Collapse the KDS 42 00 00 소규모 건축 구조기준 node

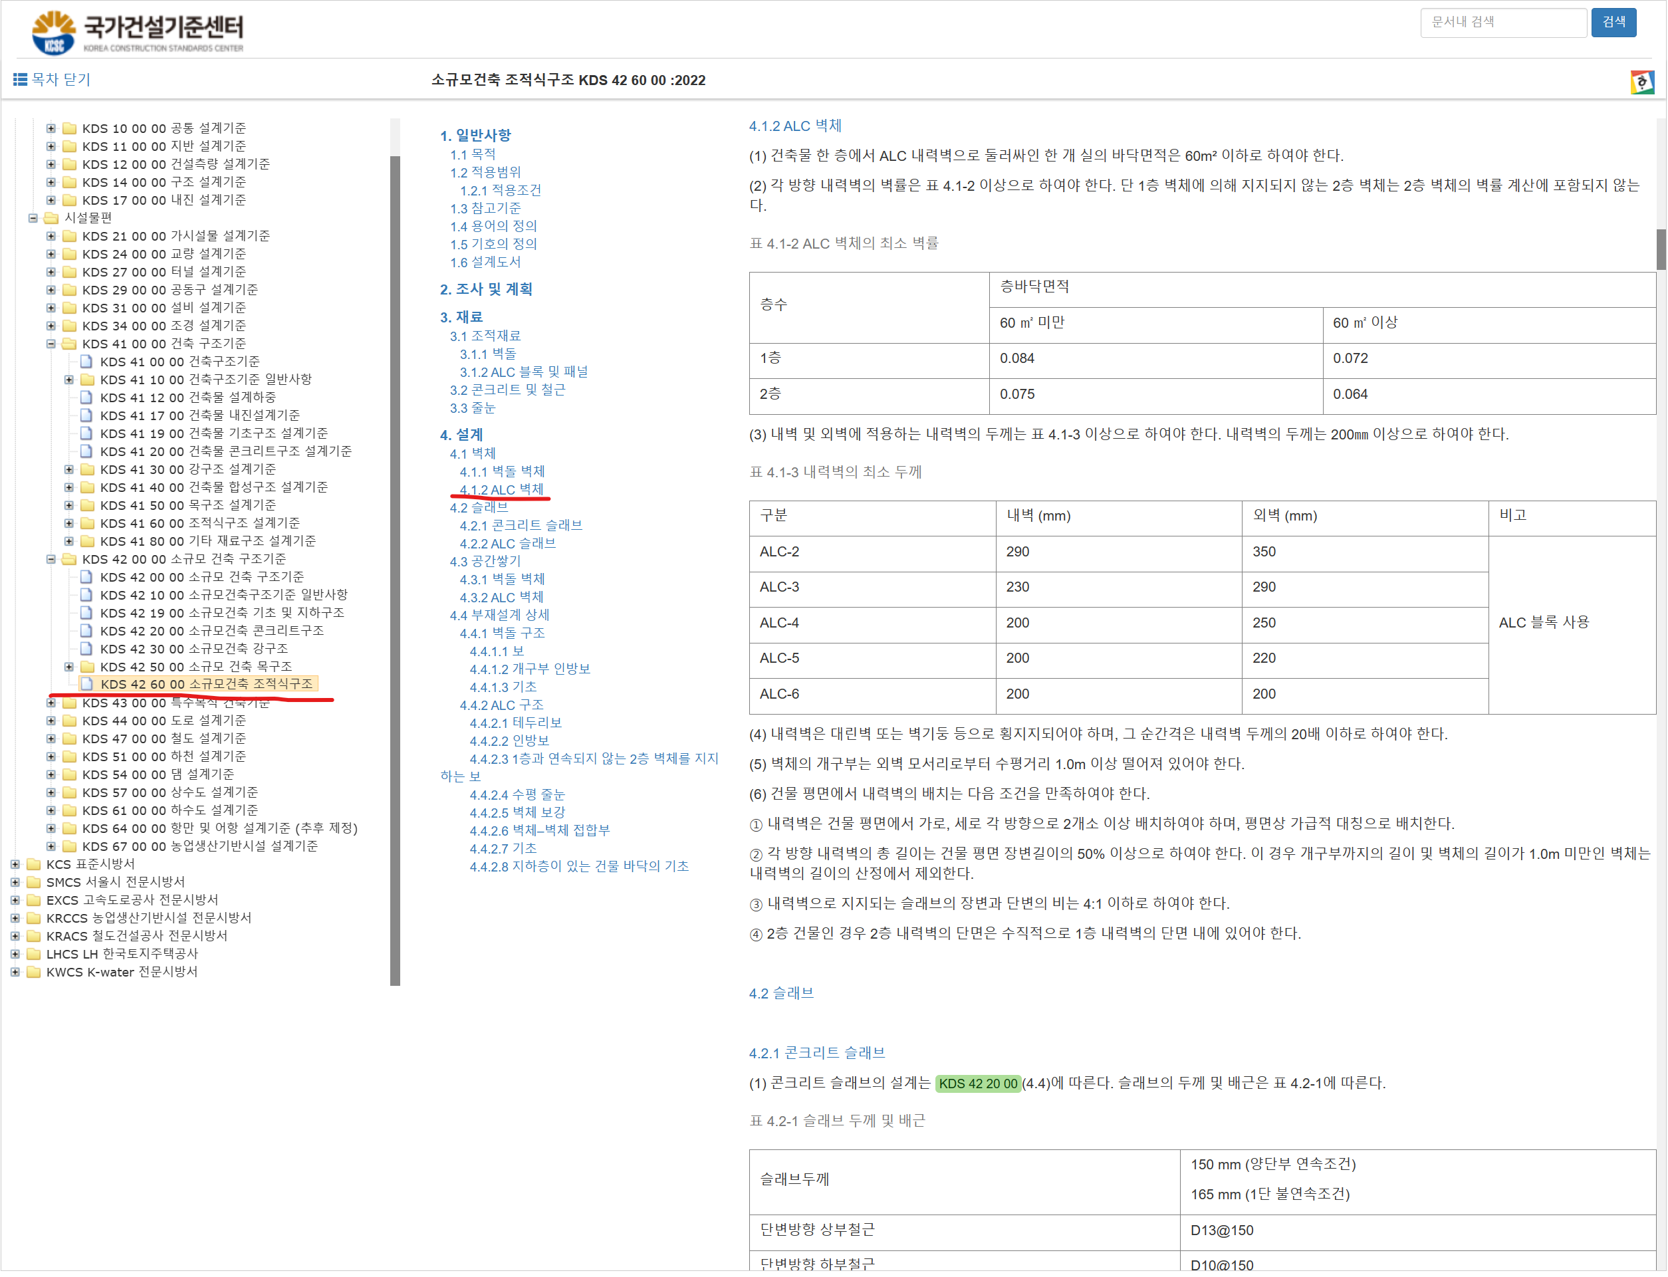click(51, 558)
